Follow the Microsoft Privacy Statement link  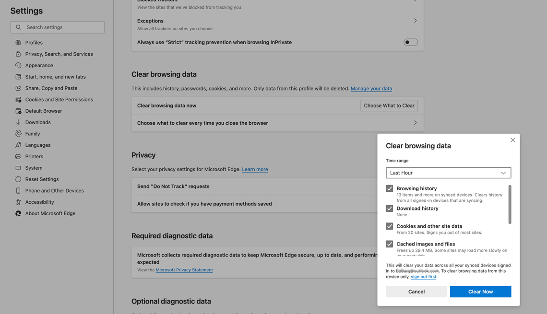coord(184,270)
